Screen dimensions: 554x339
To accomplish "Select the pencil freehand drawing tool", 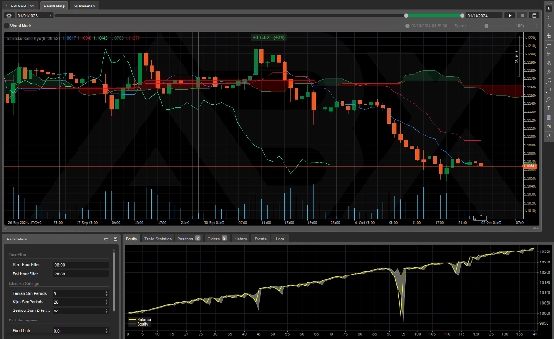I will click(x=548, y=72).
